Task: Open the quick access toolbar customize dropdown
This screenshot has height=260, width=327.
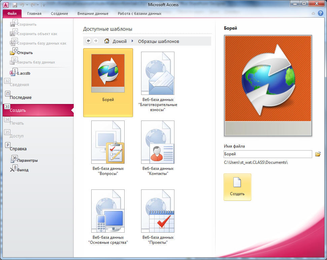Action: pyautogui.click(x=44, y=5)
